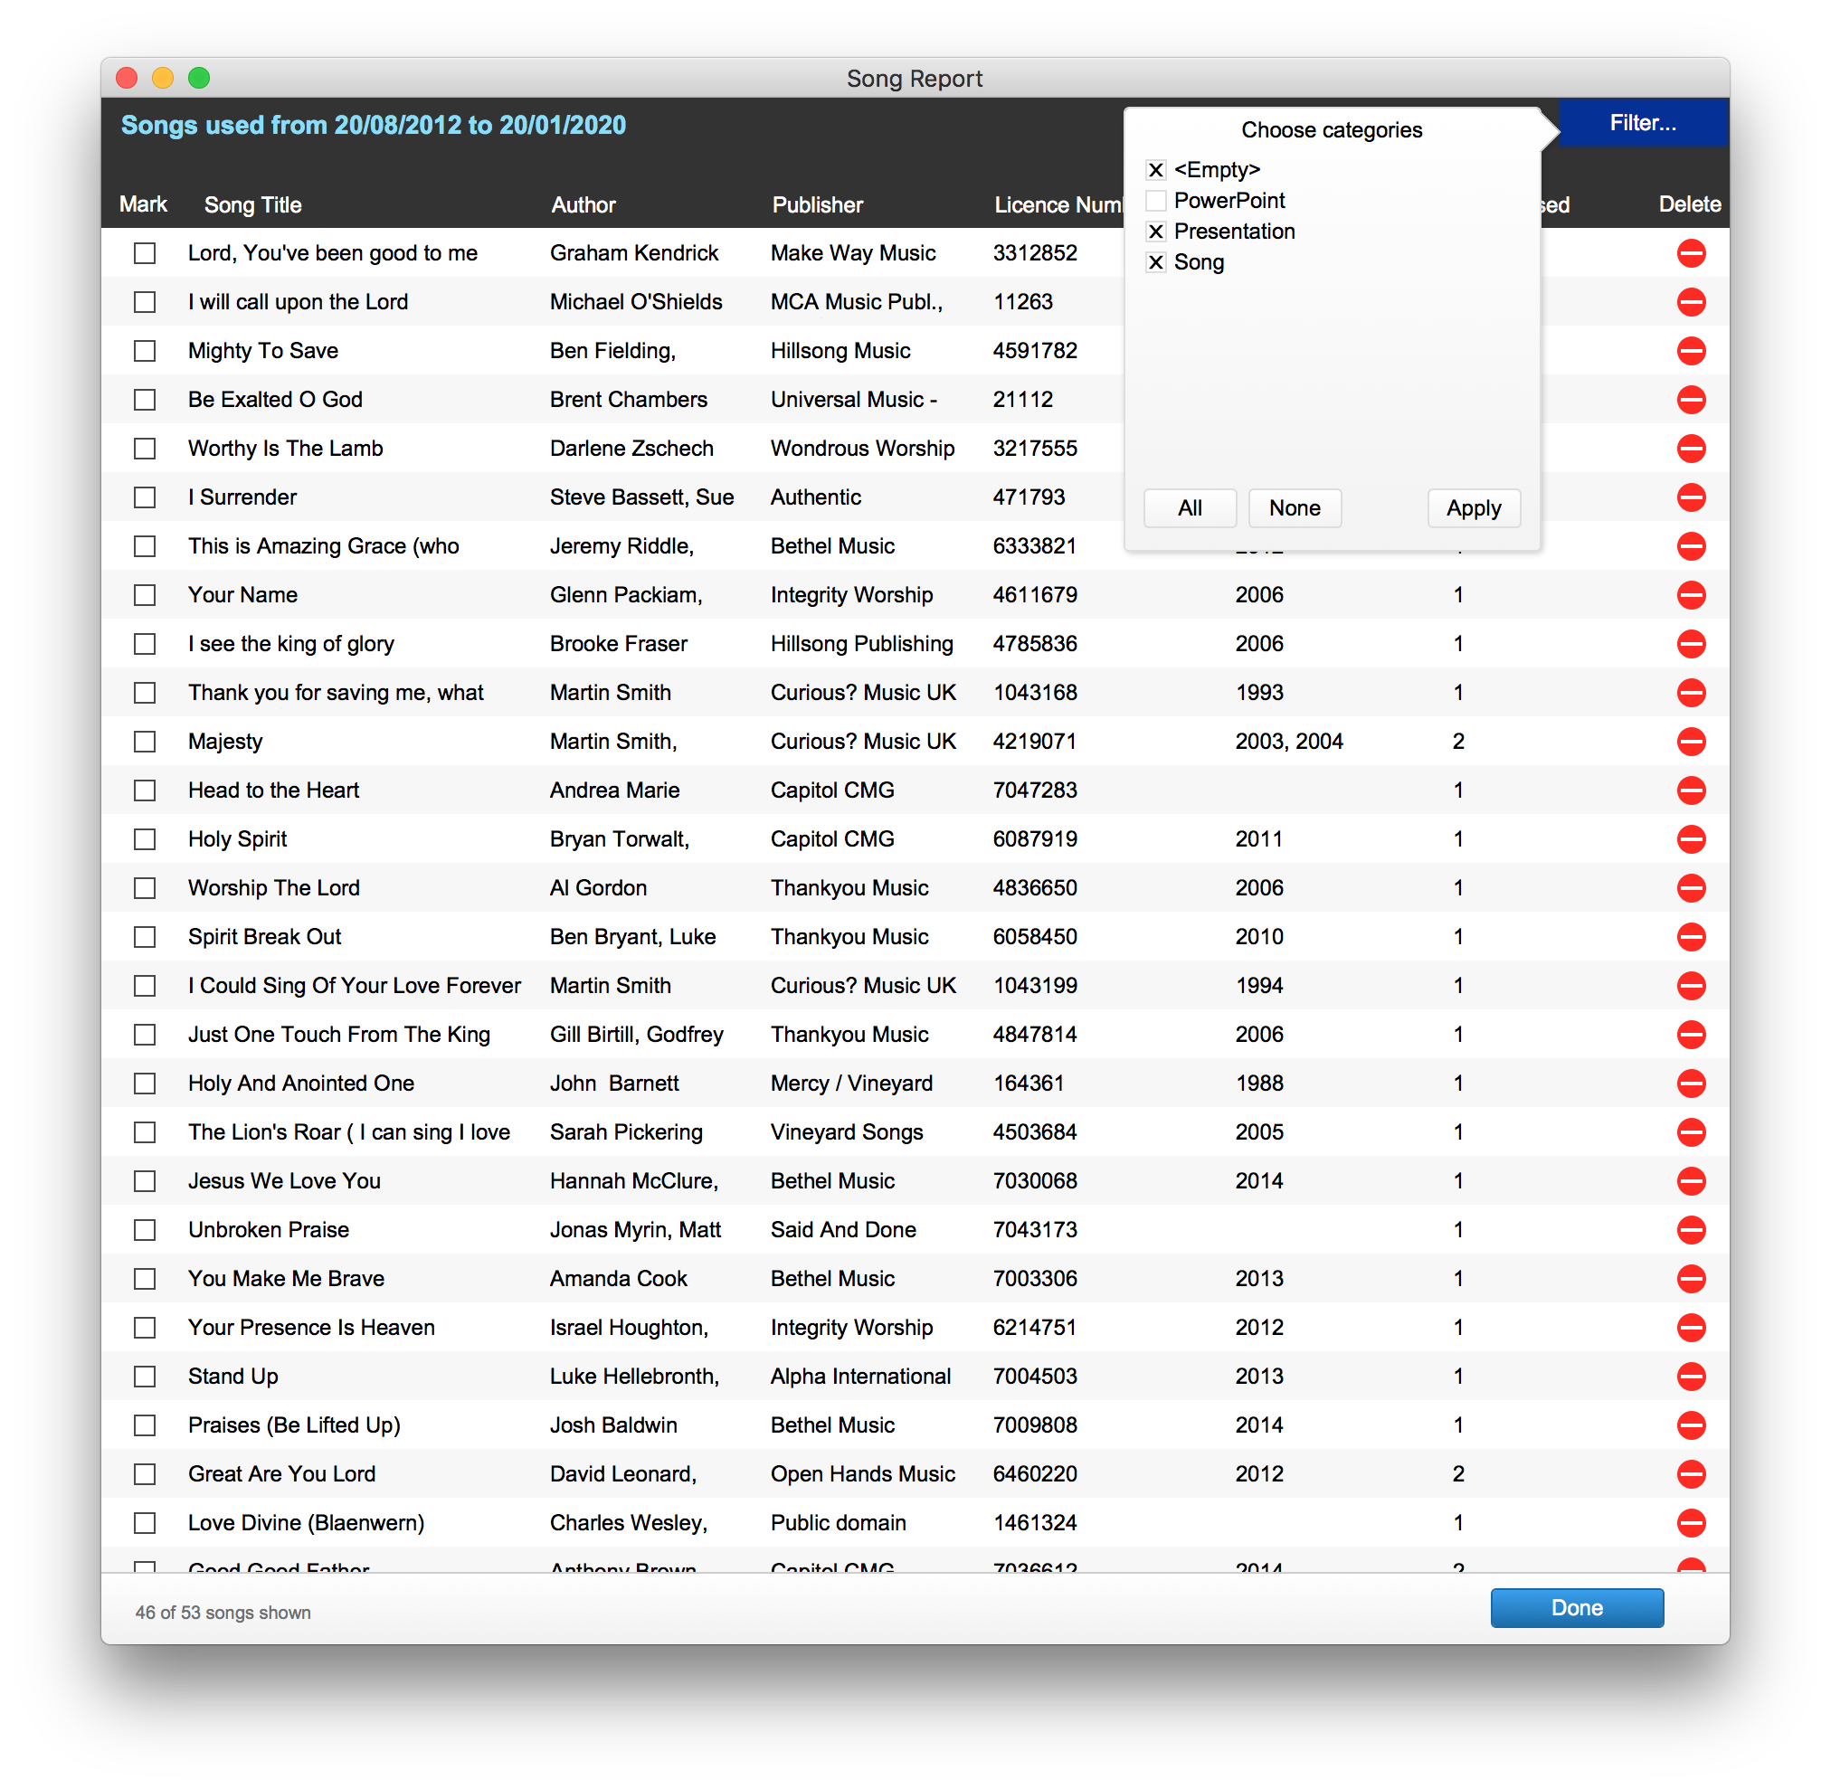This screenshot has width=1831, height=1789.
Task: Mark 'Holy Spirit' song row
Action: tap(145, 839)
